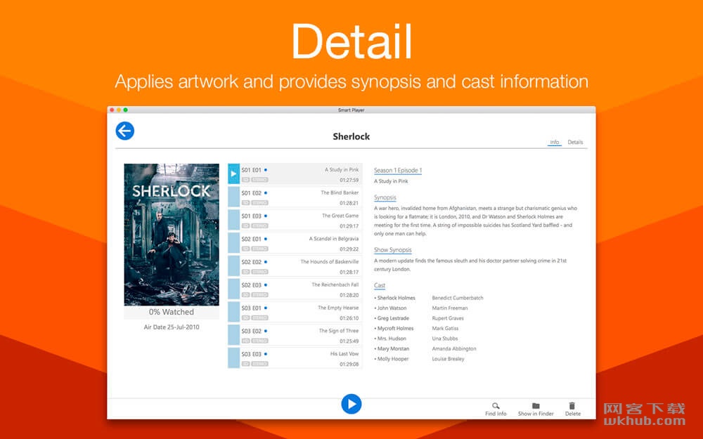Click the blue unwatched dot on S02 E01
Screen dimensions: 703x439
tap(266, 239)
